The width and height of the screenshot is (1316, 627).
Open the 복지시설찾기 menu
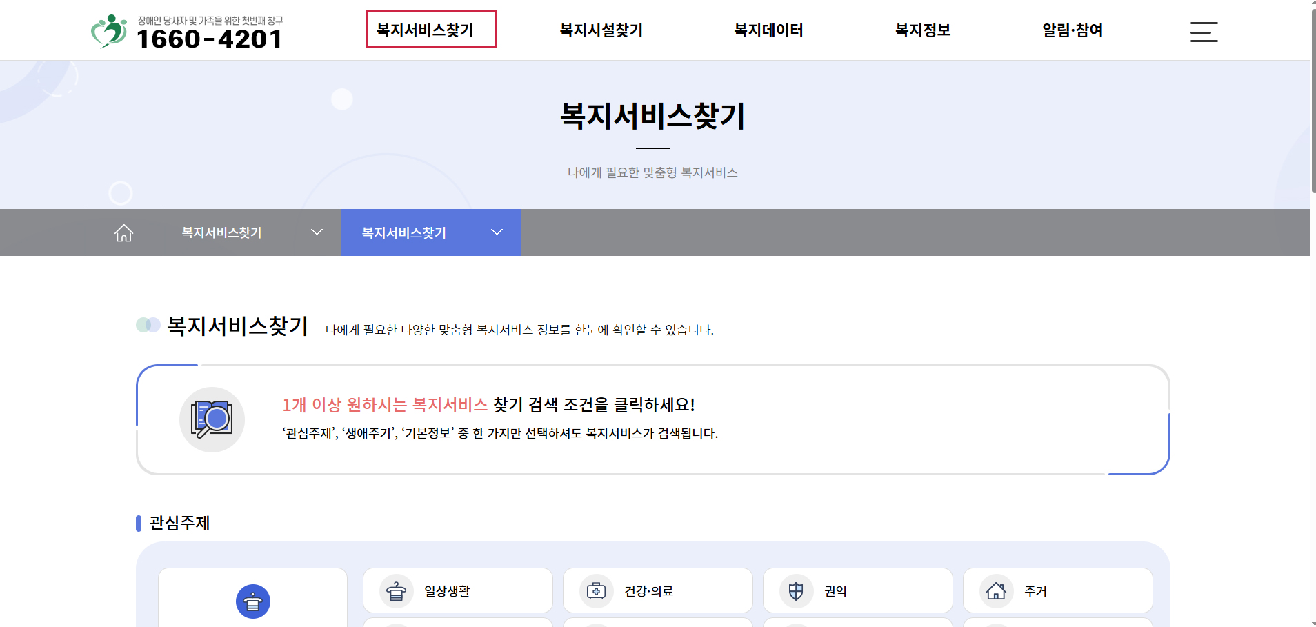[601, 30]
